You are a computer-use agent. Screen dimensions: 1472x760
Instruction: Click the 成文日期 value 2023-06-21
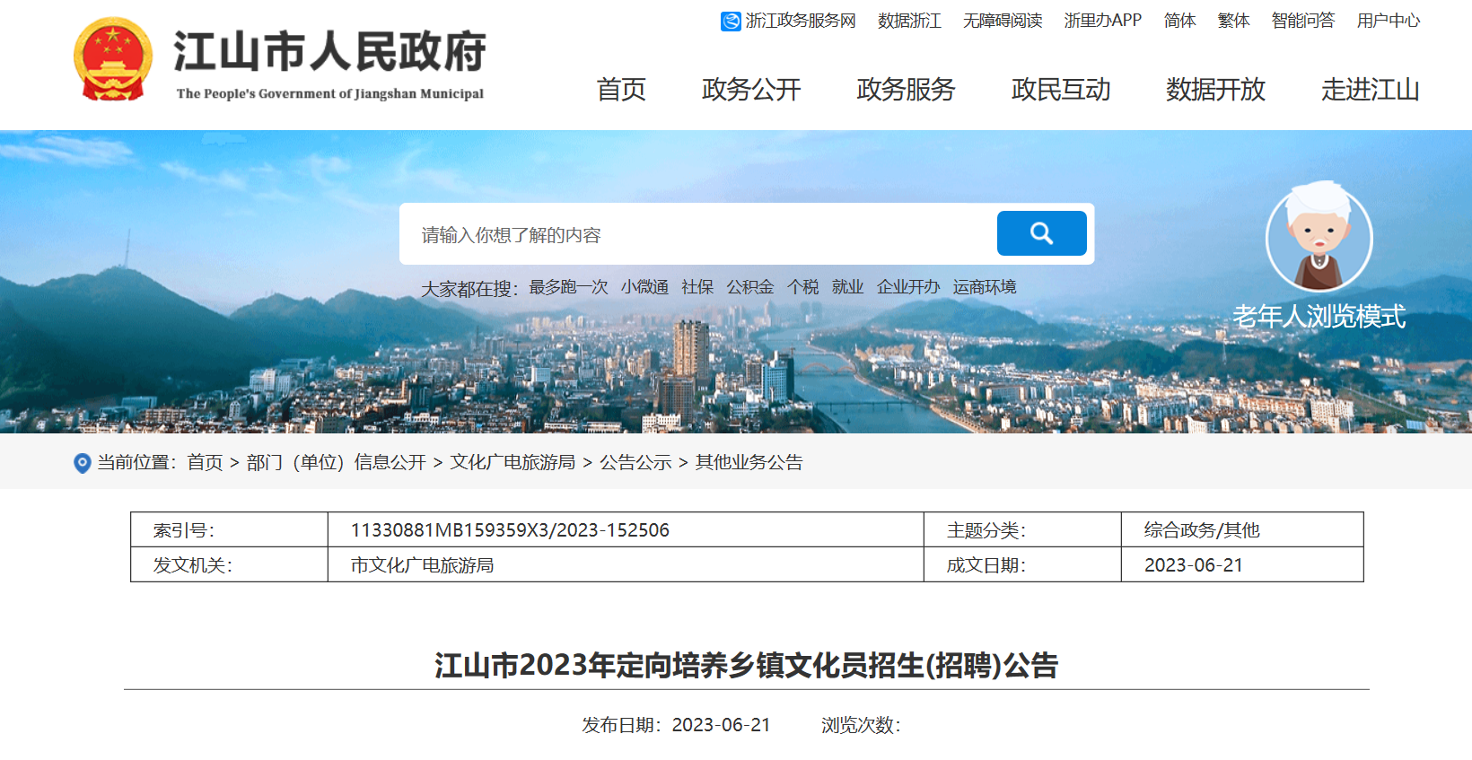(1194, 565)
